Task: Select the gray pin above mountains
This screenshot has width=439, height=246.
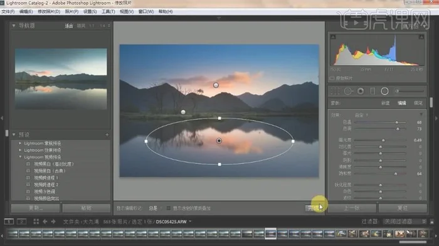Action: click(216, 85)
